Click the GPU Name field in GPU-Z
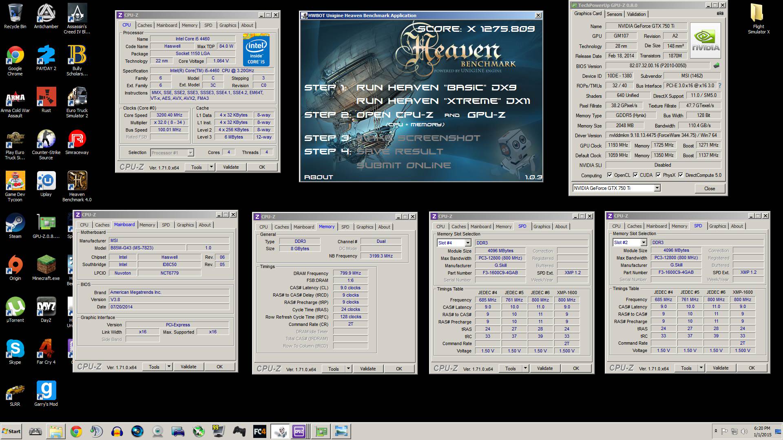Screen dimensions: 783x440 pos(646,26)
